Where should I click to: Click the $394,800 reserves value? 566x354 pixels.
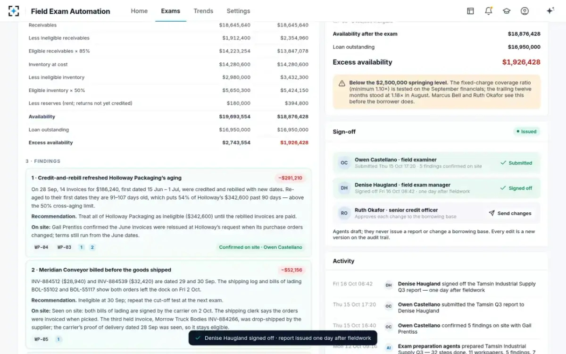pyautogui.click(x=297, y=103)
